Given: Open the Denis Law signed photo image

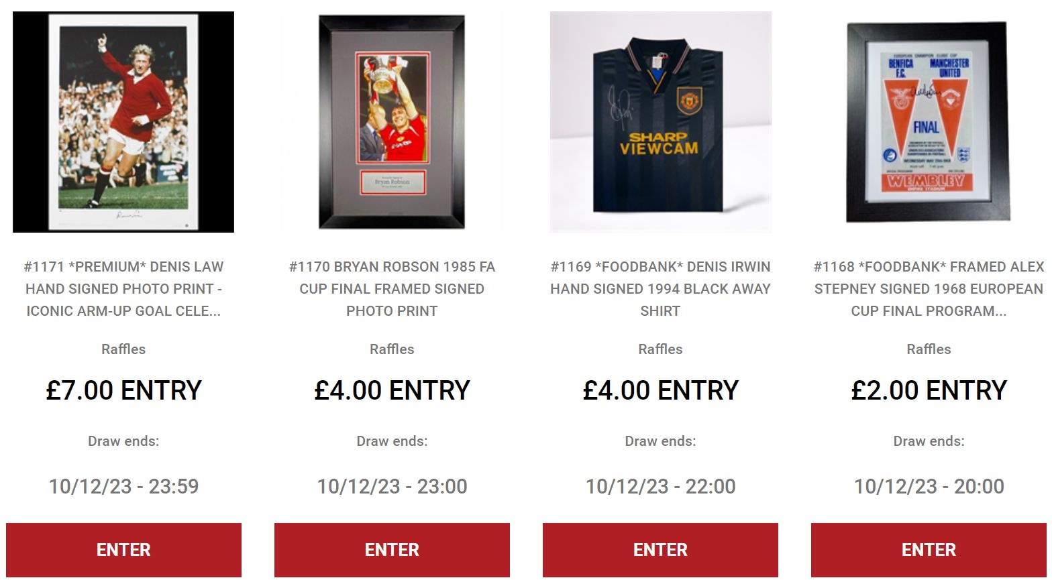Looking at the screenshot, I should coord(123,122).
